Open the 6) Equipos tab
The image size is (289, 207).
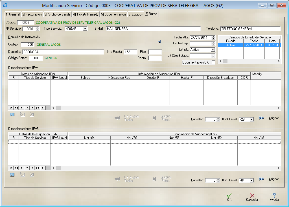pyautogui.click(x=135, y=14)
